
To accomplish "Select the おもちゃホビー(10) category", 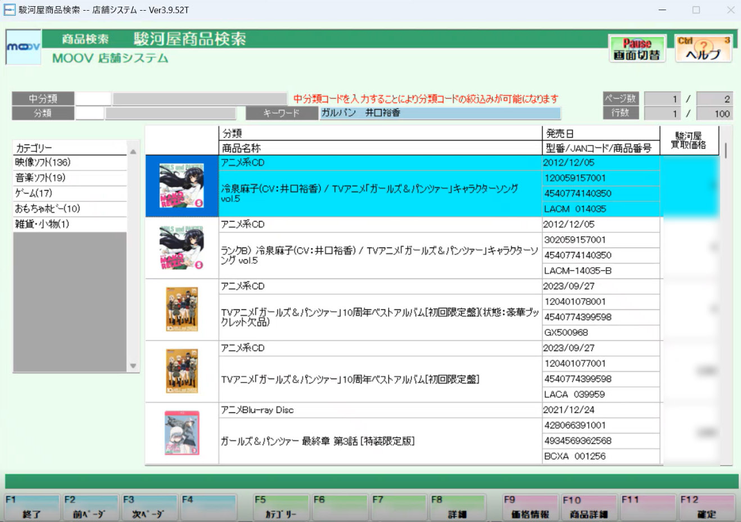I will tap(70, 209).
